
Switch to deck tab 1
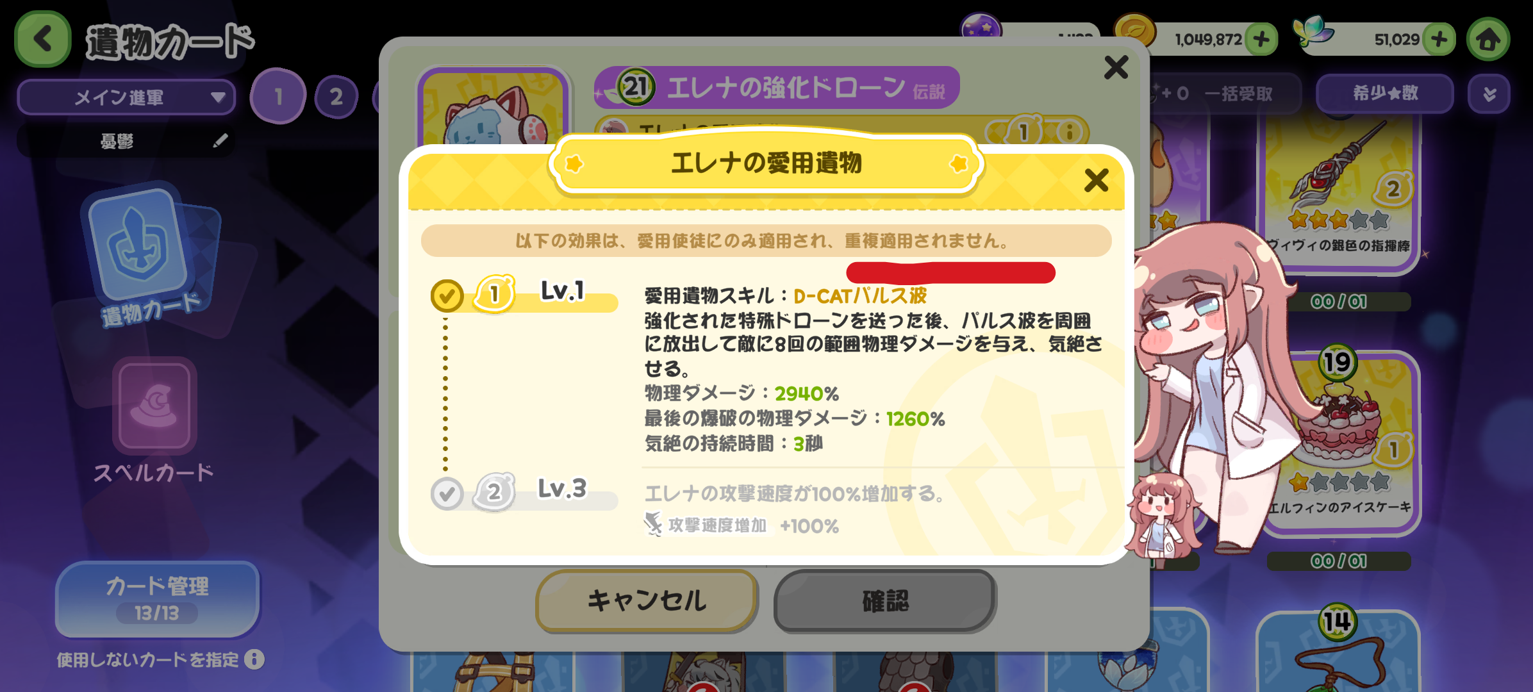278,96
